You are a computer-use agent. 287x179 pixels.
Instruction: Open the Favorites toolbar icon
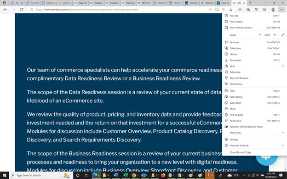click(240, 10)
